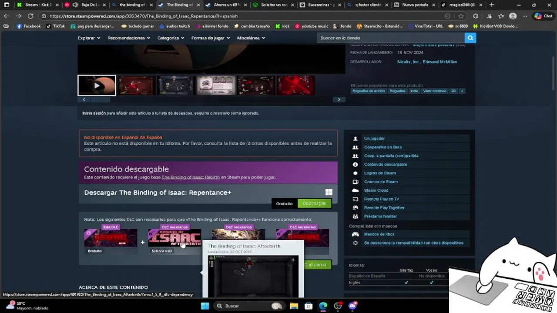This screenshot has height=313, width=557.
Task: Switch to the Buscaminas browser tab
Action: [x=320, y=5]
